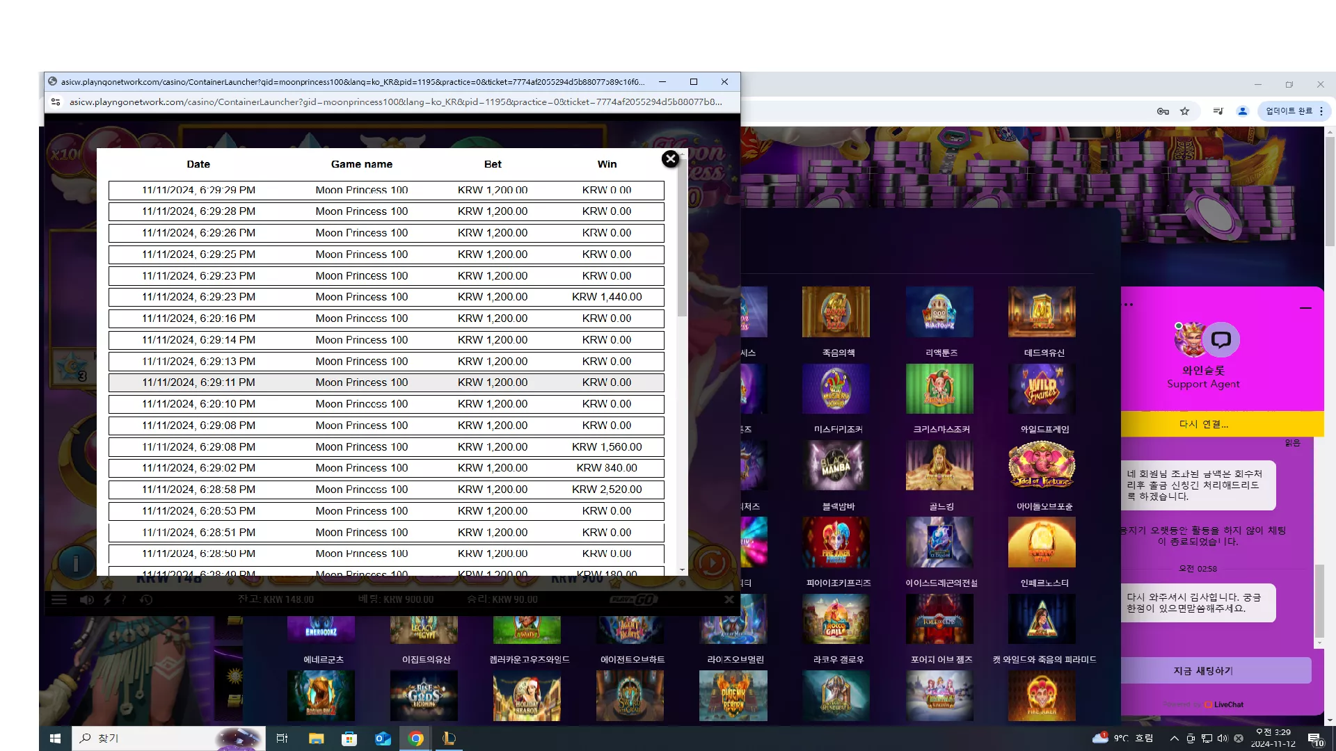Open the 블랙맘바 game

pos(836,465)
